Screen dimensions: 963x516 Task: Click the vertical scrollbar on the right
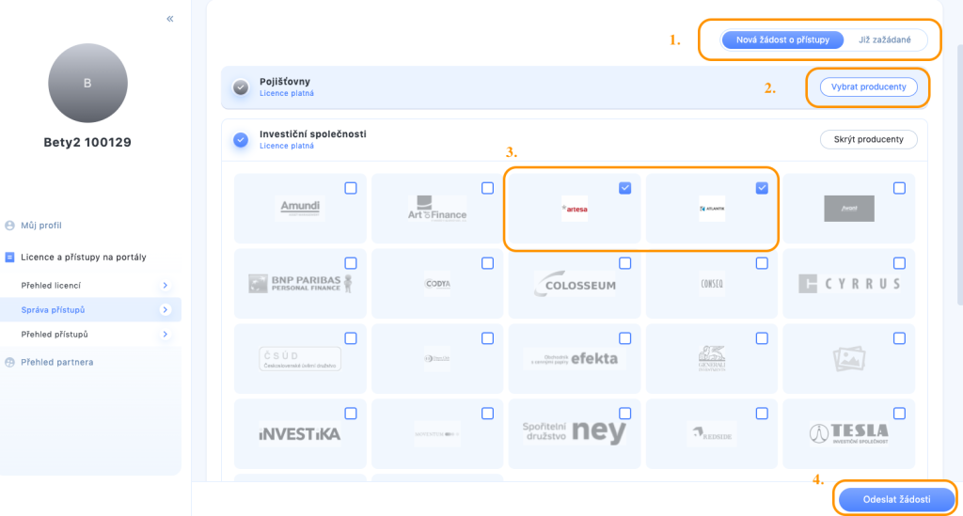(x=960, y=175)
